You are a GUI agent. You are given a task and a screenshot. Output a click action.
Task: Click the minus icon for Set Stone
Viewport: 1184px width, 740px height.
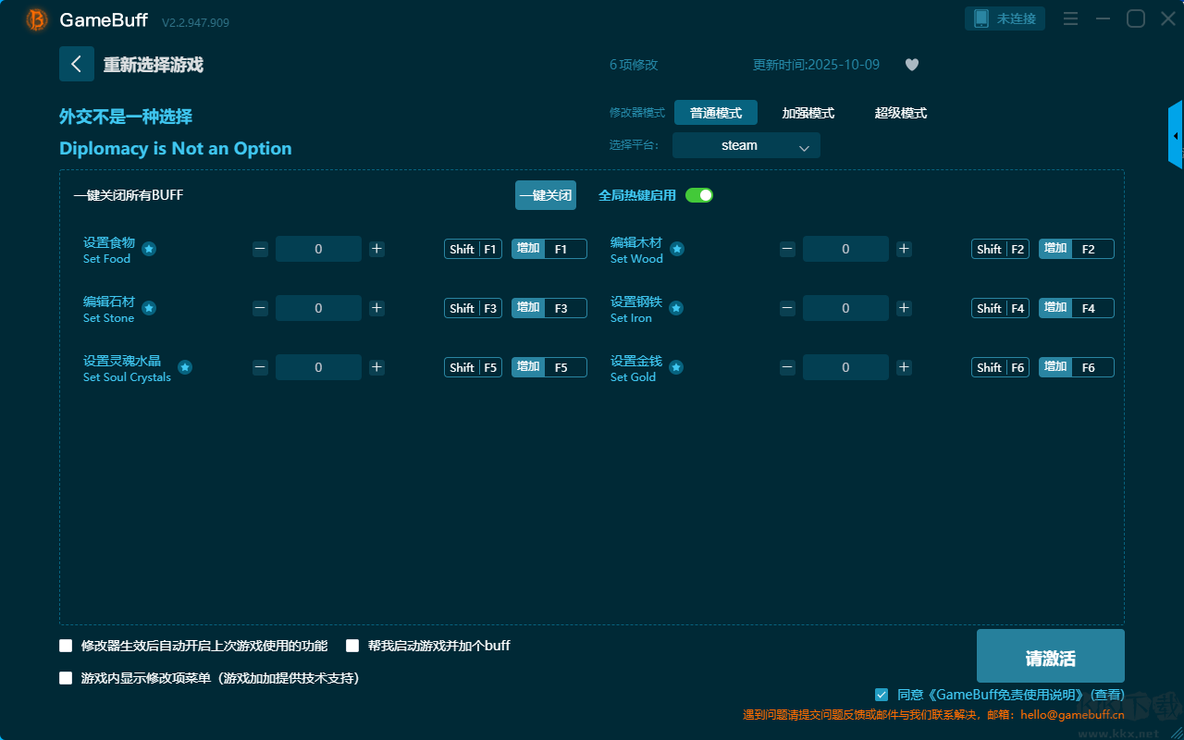coord(261,308)
